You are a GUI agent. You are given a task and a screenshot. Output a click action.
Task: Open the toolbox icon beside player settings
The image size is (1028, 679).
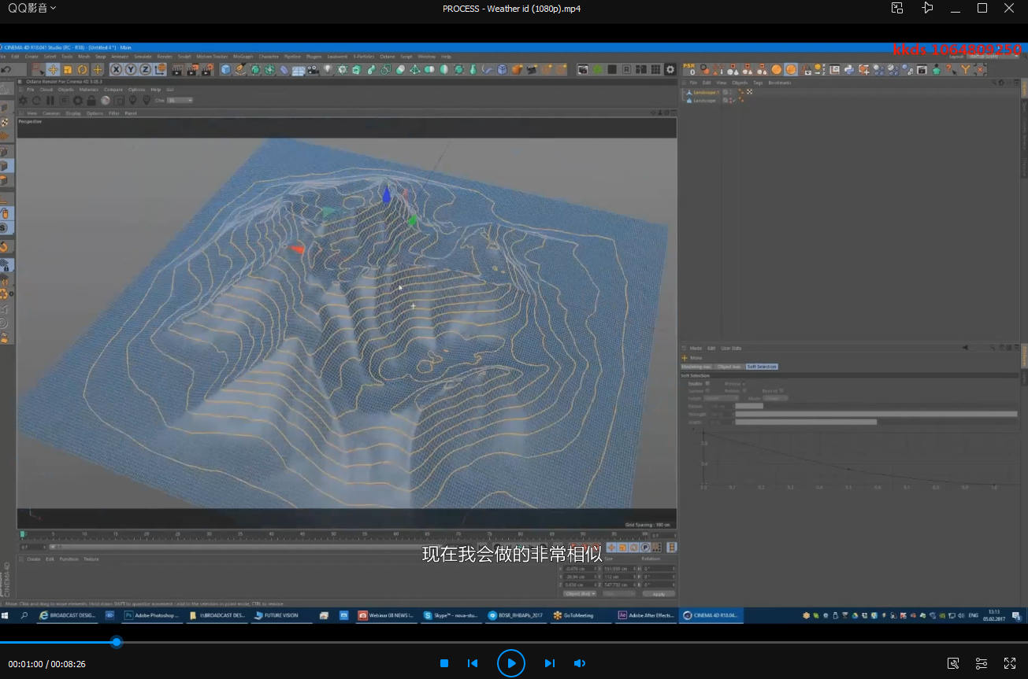click(x=953, y=663)
